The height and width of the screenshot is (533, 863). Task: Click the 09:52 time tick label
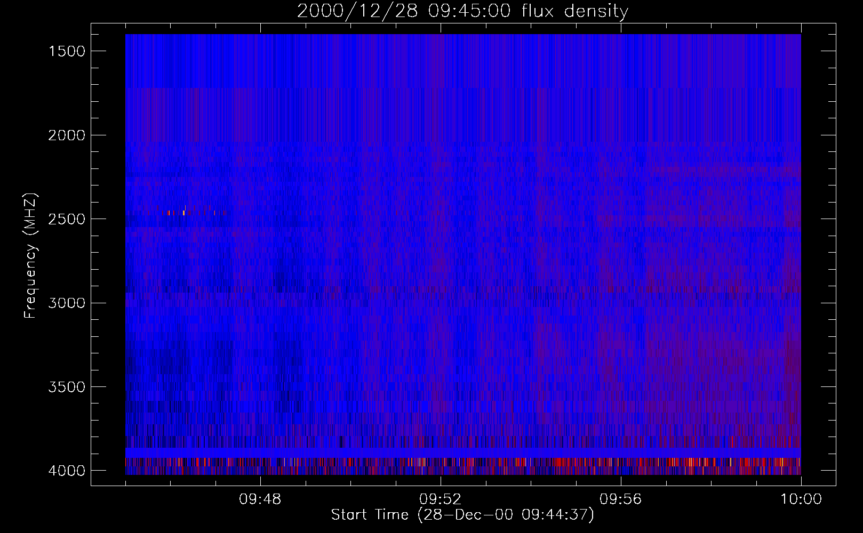441,499
